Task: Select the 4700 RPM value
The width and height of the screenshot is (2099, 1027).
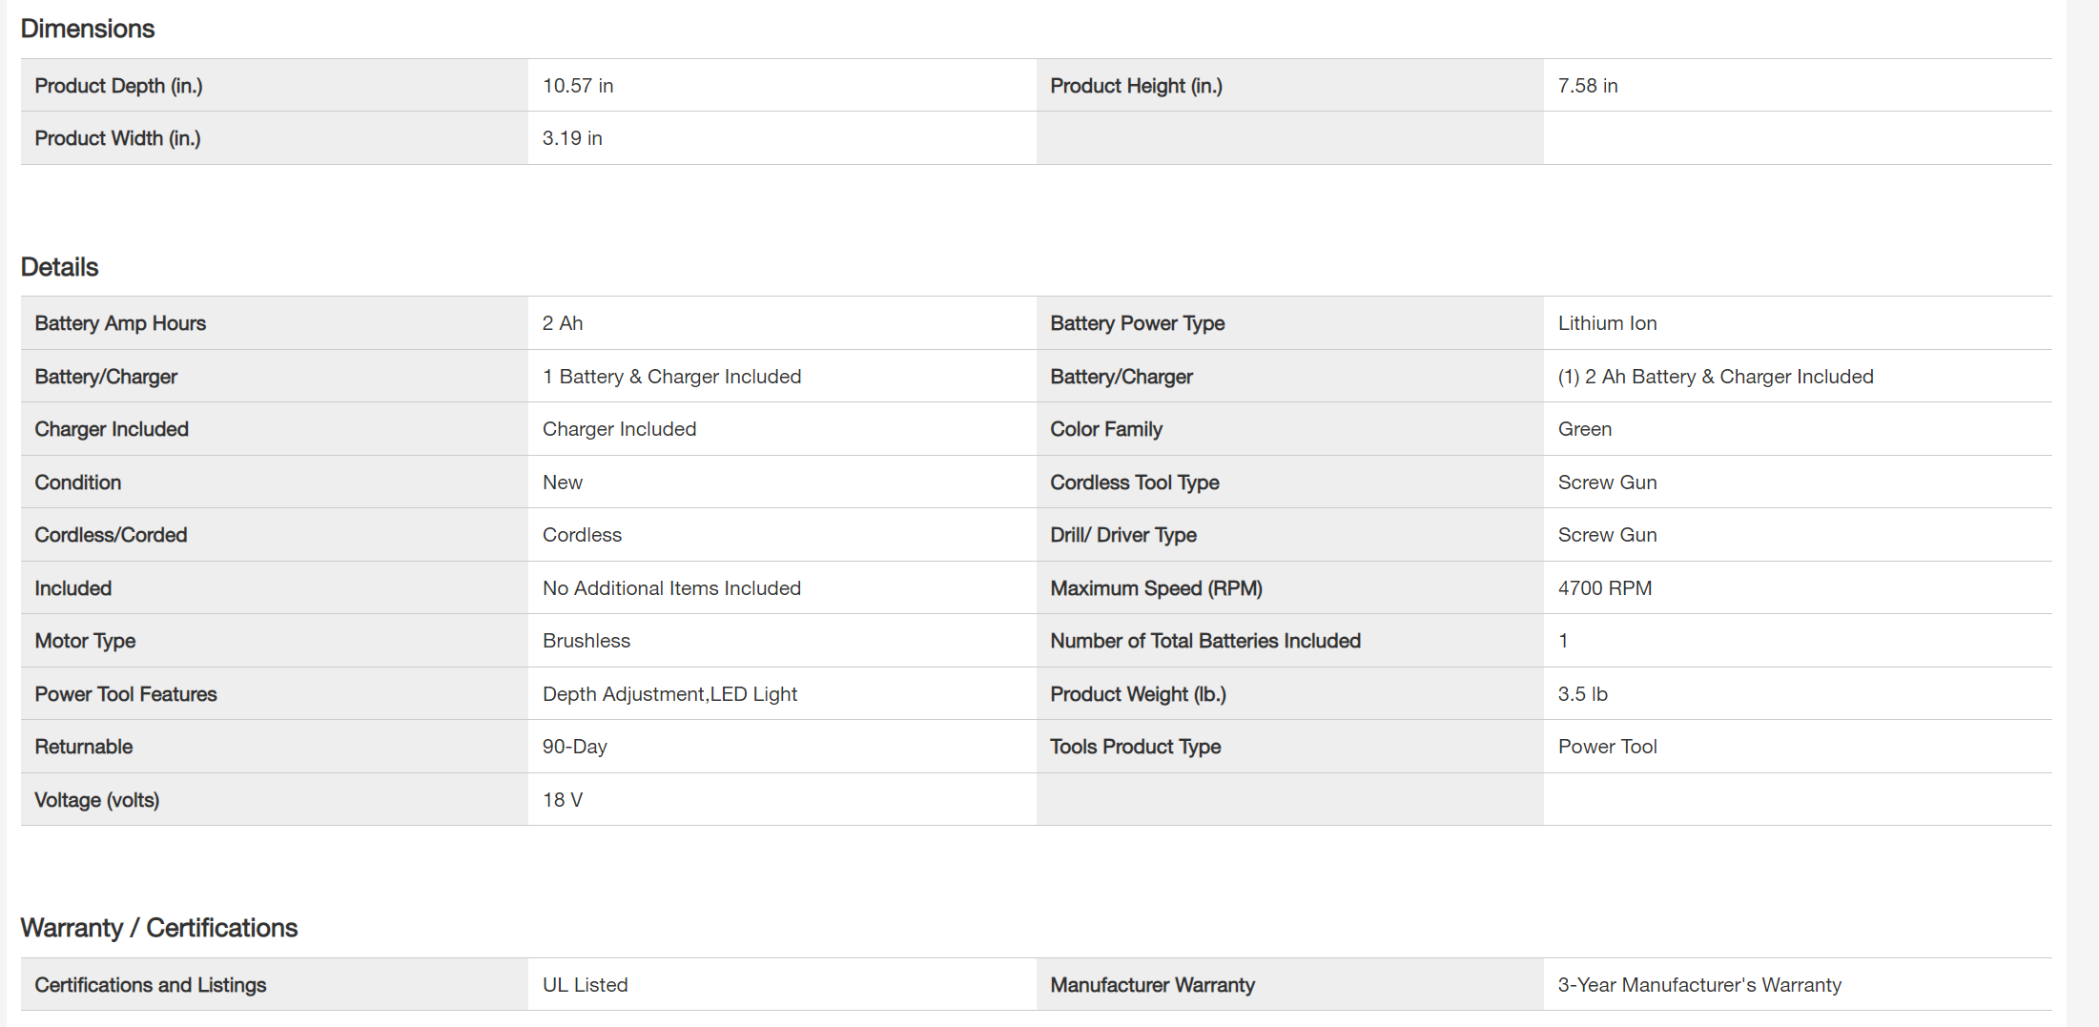Action: tap(1604, 588)
